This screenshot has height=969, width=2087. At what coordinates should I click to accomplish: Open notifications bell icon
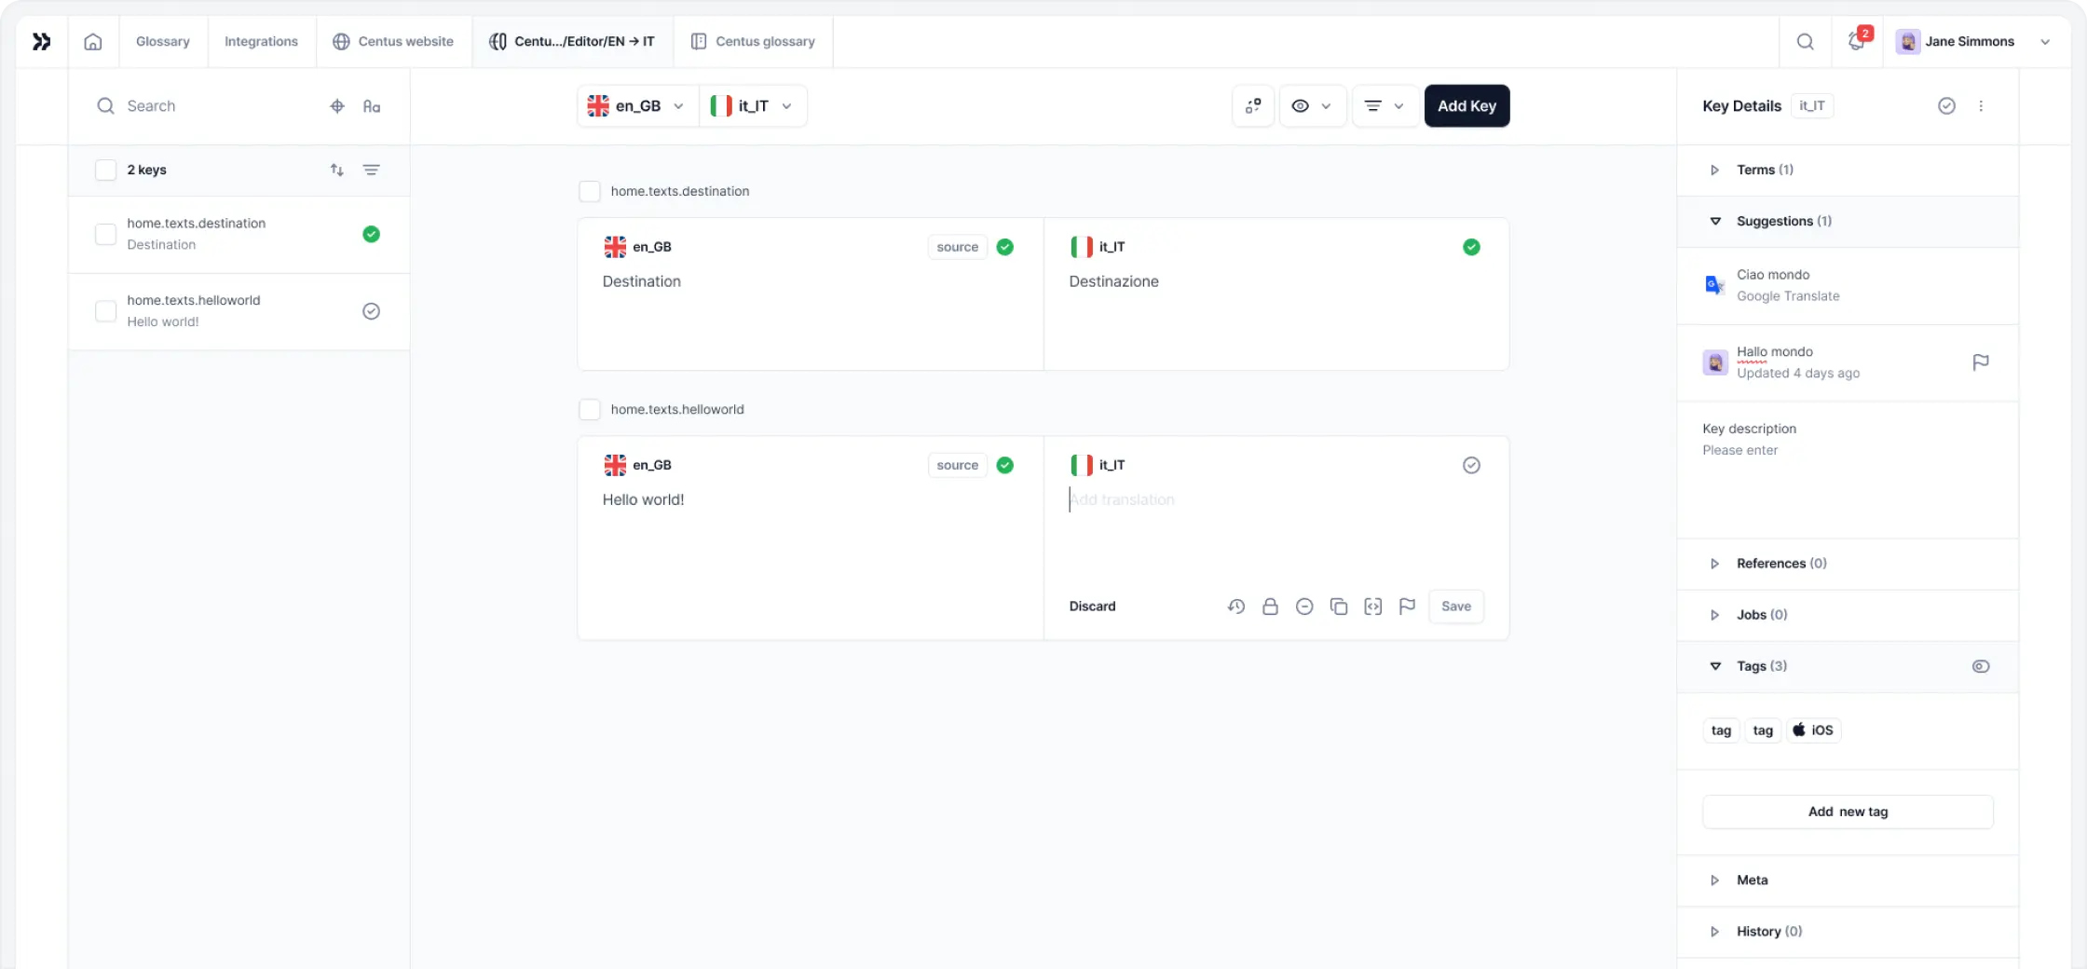pyautogui.click(x=1856, y=41)
